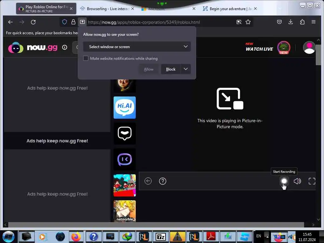Image resolution: width=324 pixels, height=243 pixels.
Task: Click the WATCH LIVE link
Action: 259,49
